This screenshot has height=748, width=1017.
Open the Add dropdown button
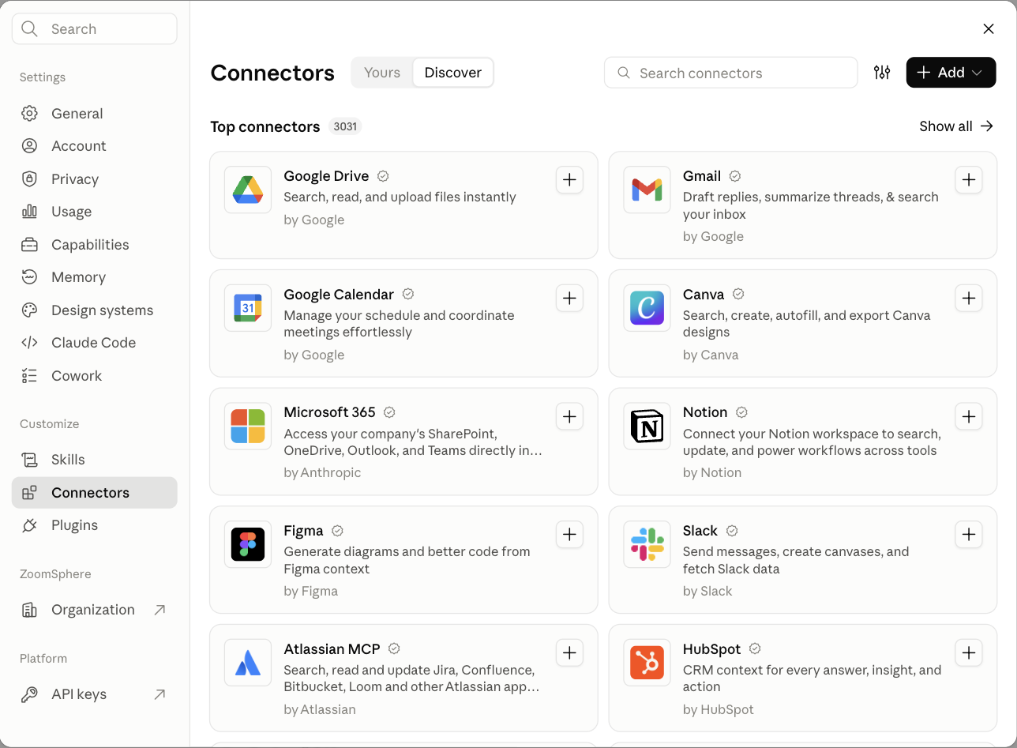(x=951, y=73)
